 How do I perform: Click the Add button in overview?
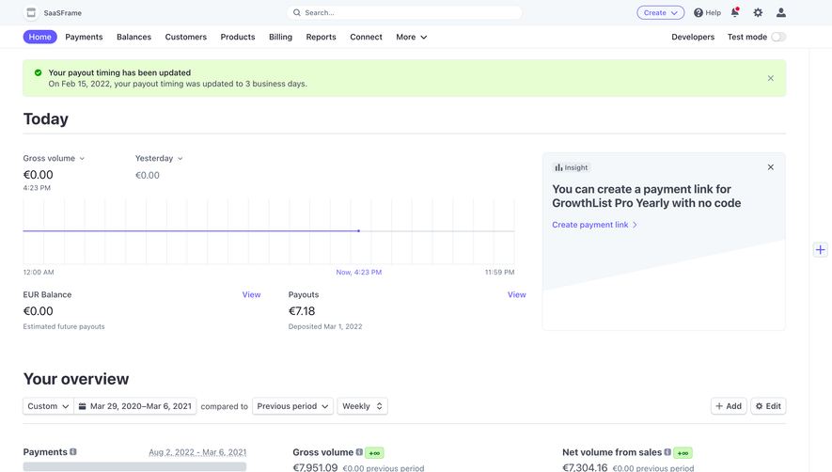(x=729, y=406)
